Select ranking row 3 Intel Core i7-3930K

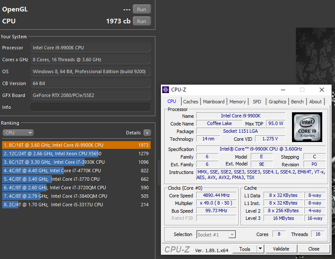pyautogui.click(x=76, y=162)
